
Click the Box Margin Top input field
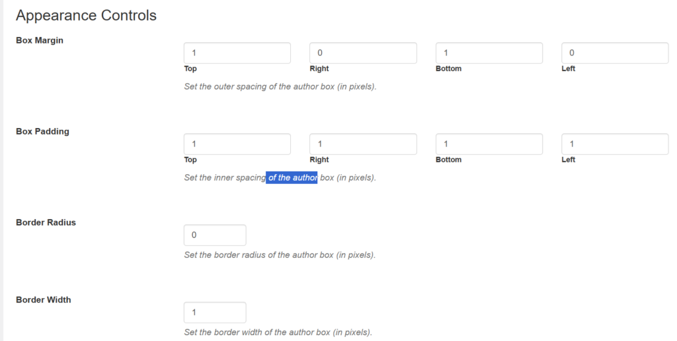click(x=237, y=53)
